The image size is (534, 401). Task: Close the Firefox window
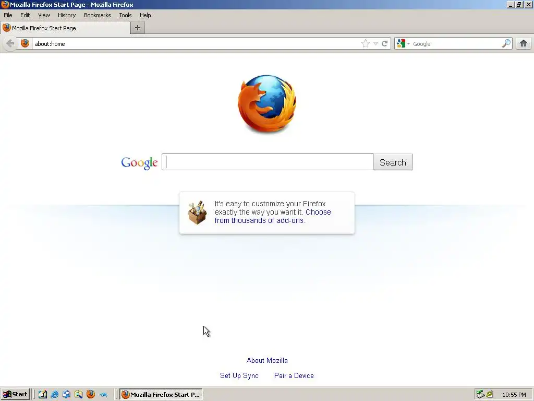[529, 4]
